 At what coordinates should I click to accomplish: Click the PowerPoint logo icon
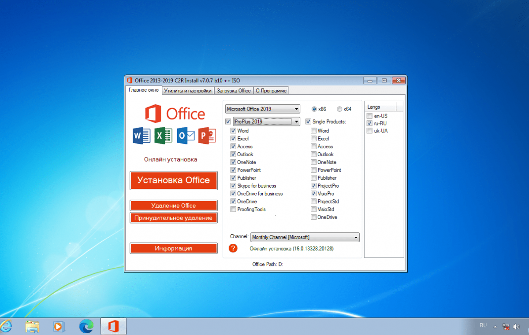(207, 136)
